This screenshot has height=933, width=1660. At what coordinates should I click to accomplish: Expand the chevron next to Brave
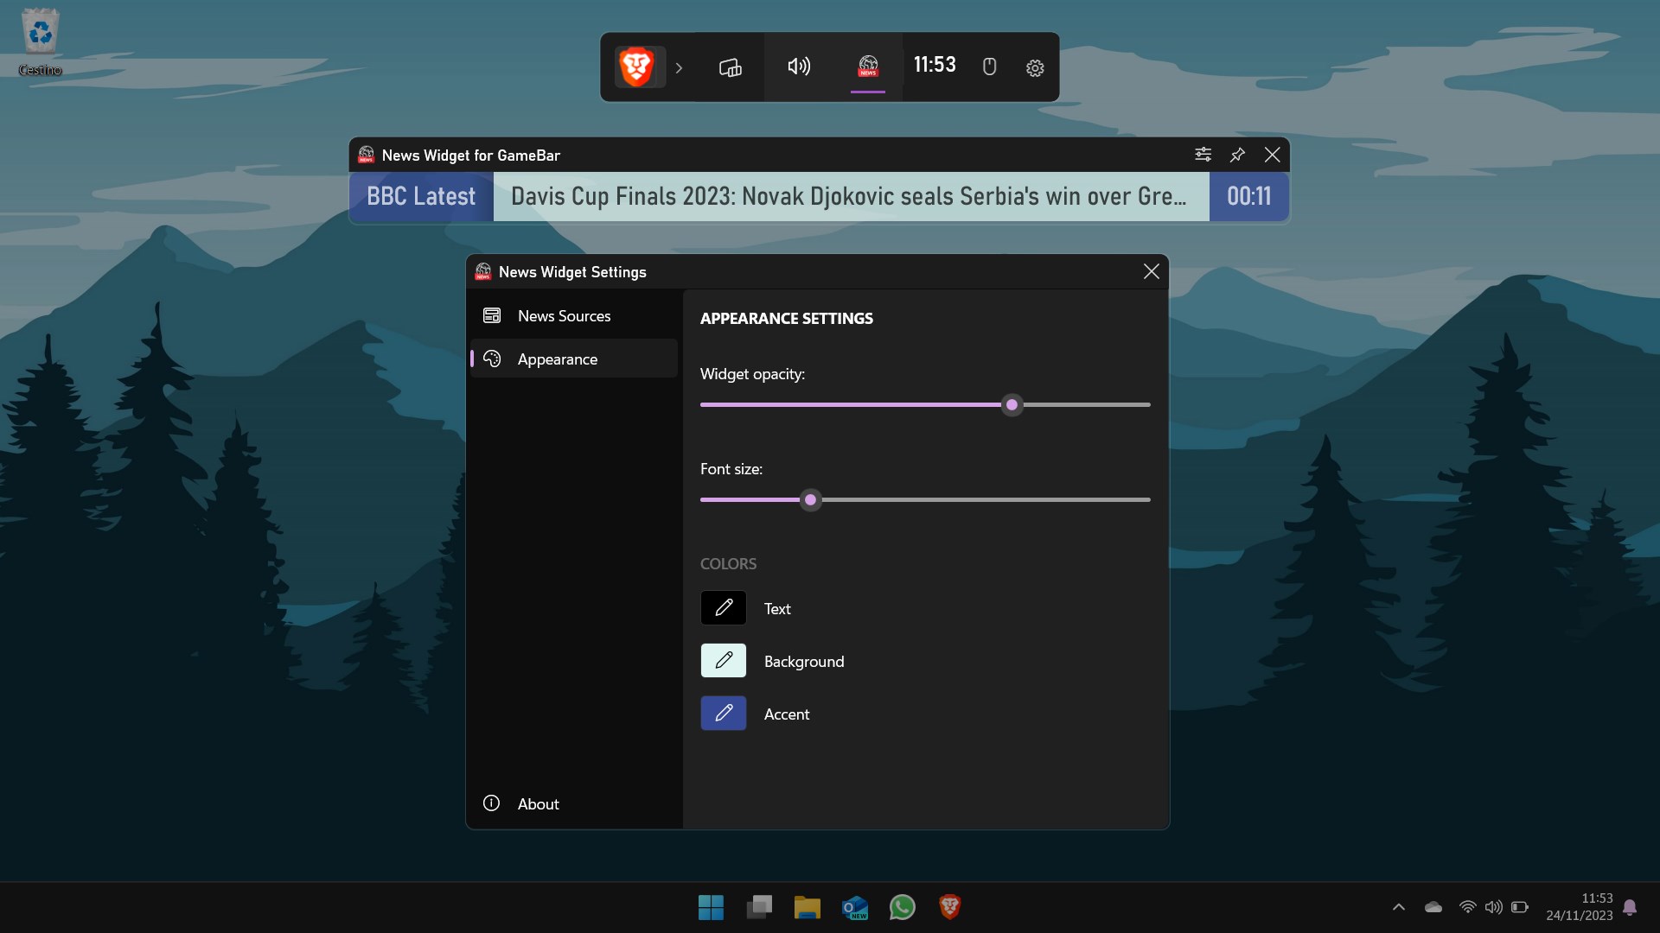679,67
